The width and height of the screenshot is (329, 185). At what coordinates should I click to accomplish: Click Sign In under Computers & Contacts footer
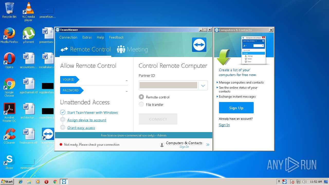point(184,147)
